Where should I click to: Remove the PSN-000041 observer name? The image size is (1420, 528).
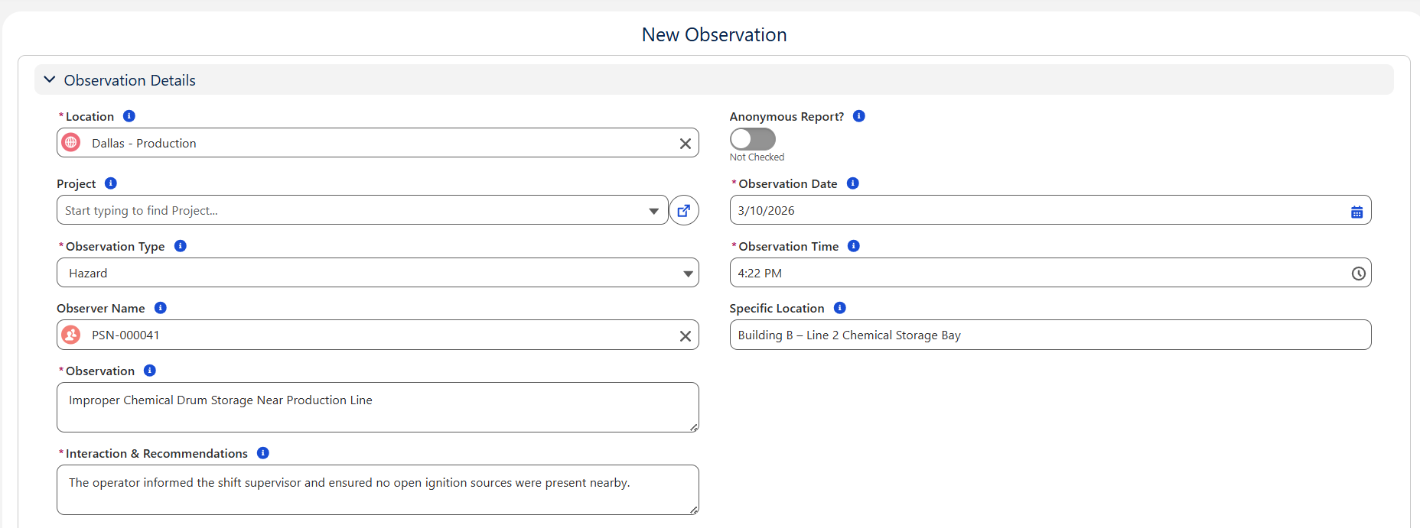(x=686, y=336)
